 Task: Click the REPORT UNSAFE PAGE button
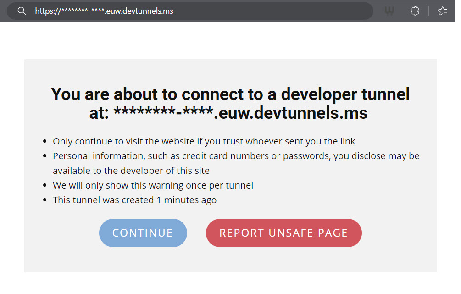(x=284, y=233)
